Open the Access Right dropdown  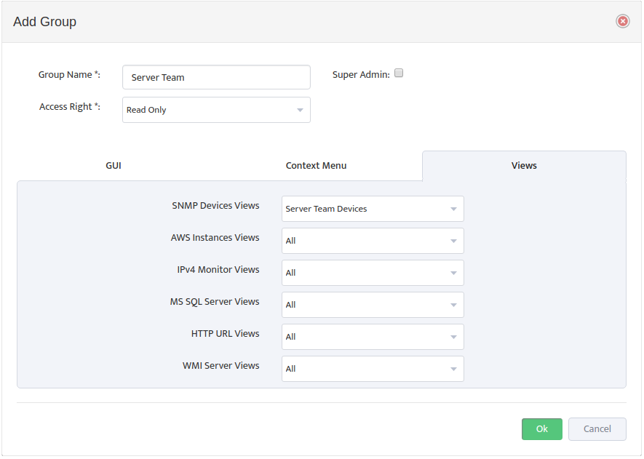coord(216,110)
